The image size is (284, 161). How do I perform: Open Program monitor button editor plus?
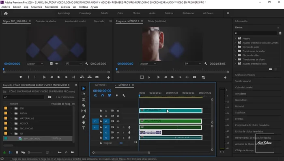[x=225, y=77]
